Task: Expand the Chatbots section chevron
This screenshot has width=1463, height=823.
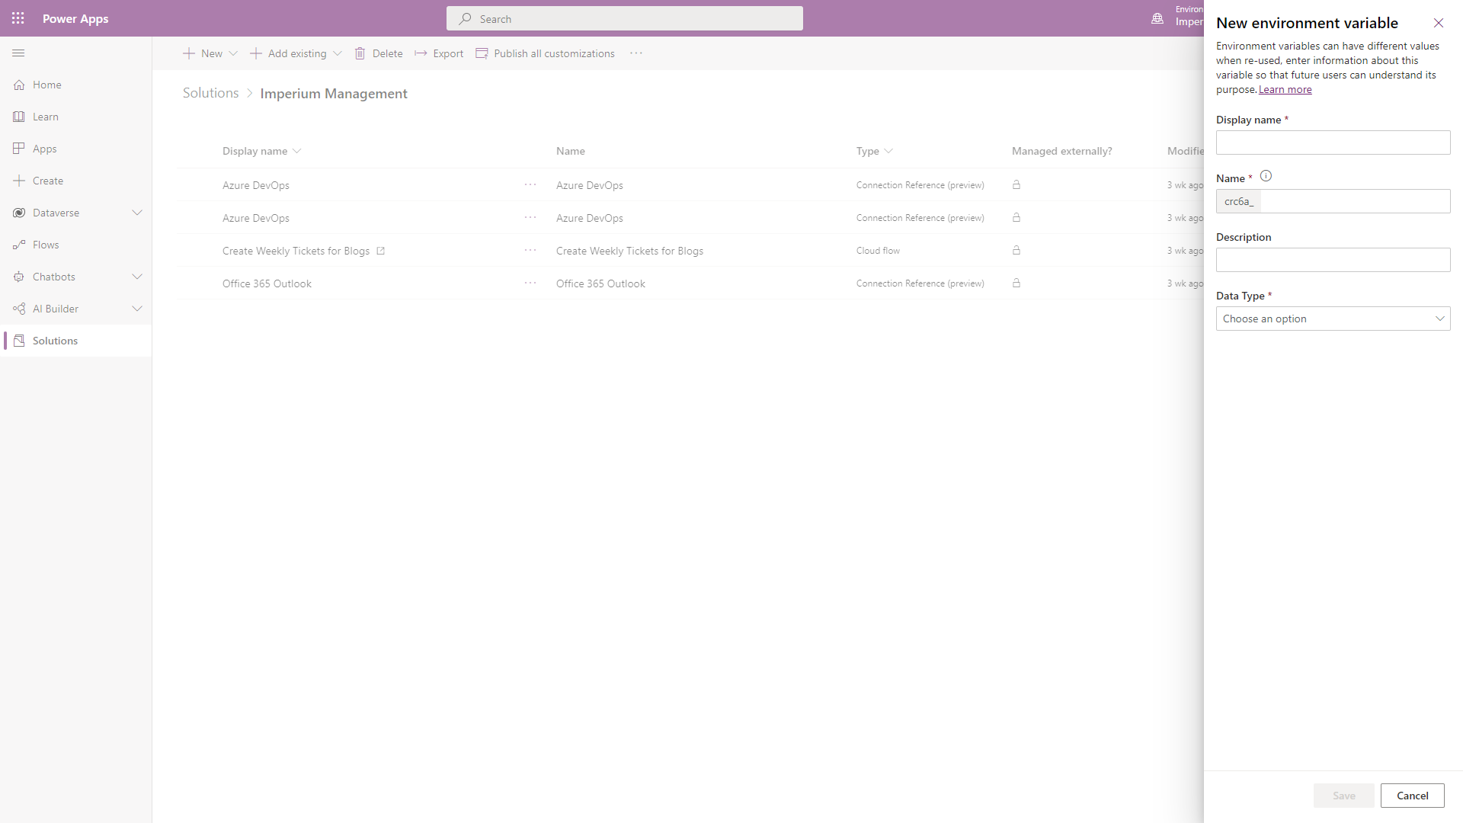Action: click(x=138, y=277)
